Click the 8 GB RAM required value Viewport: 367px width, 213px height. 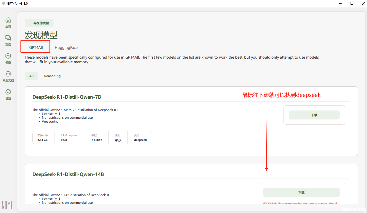(x=64, y=140)
